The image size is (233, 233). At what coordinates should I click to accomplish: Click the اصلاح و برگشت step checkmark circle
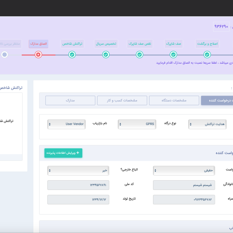207,55
